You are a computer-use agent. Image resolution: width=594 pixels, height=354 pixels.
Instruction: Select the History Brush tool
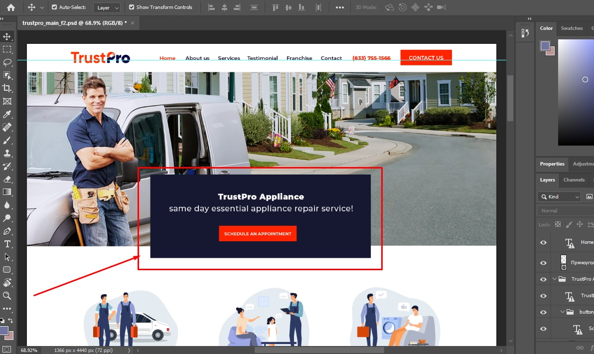[x=7, y=166]
